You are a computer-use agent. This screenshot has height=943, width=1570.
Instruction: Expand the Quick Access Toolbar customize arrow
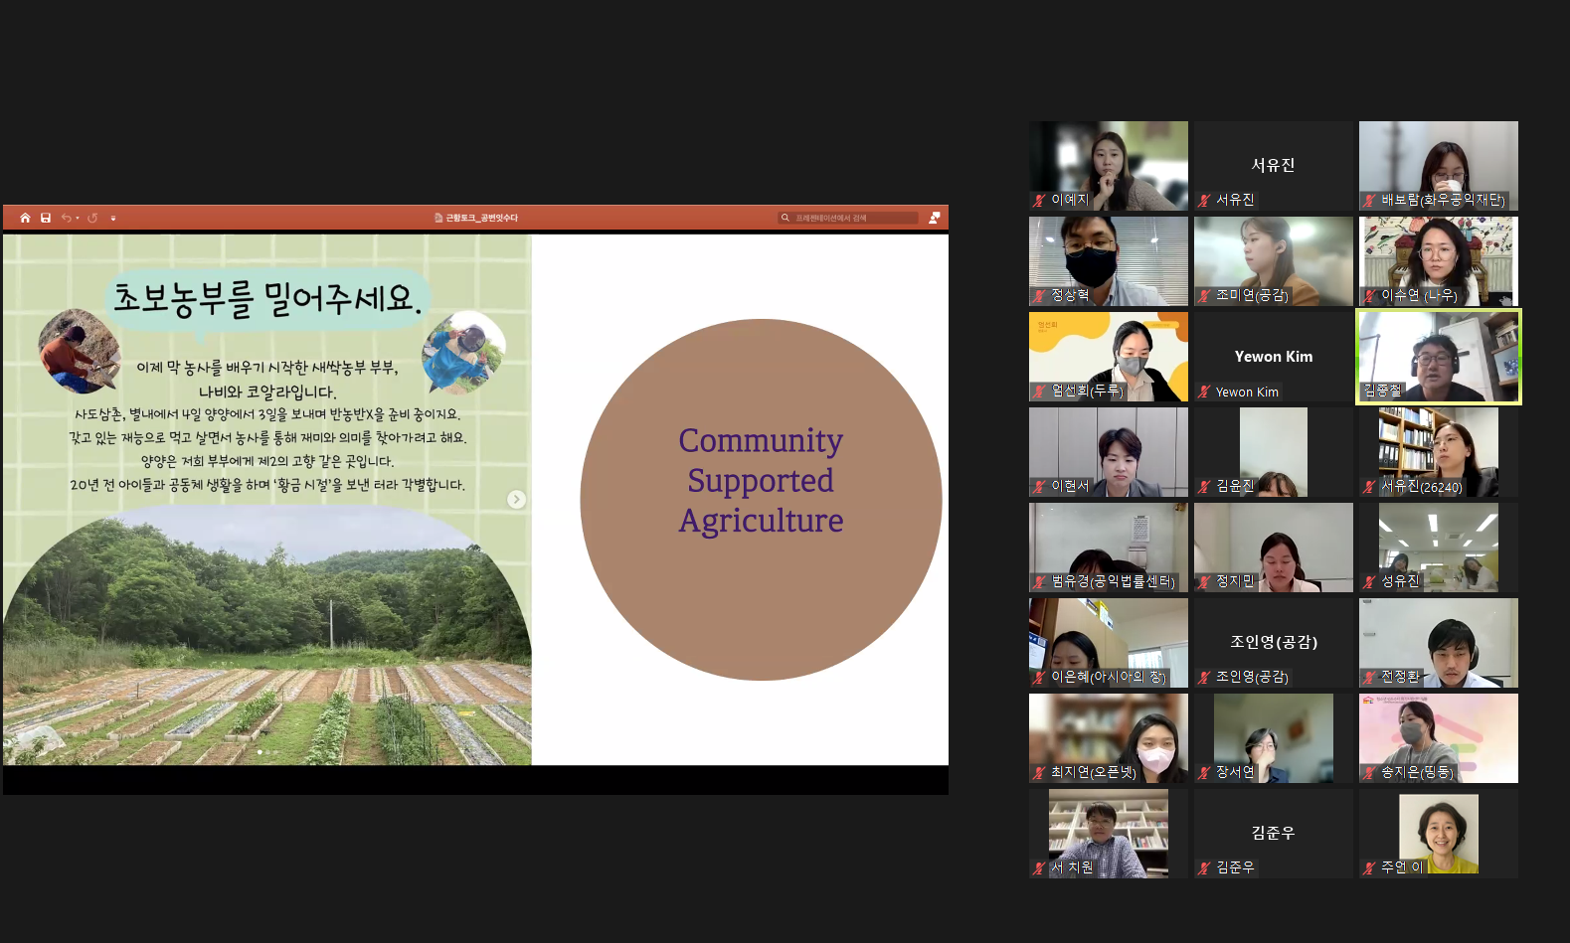tap(113, 218)
